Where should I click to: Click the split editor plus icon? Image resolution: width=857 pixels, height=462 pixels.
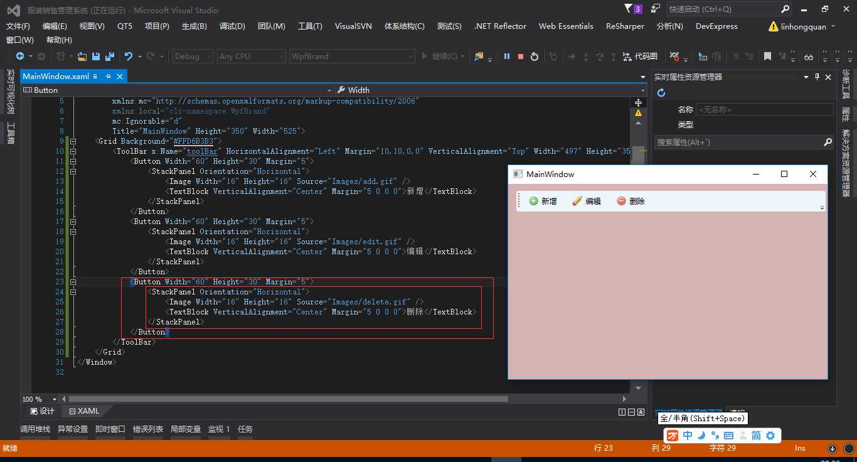[638, 102]
